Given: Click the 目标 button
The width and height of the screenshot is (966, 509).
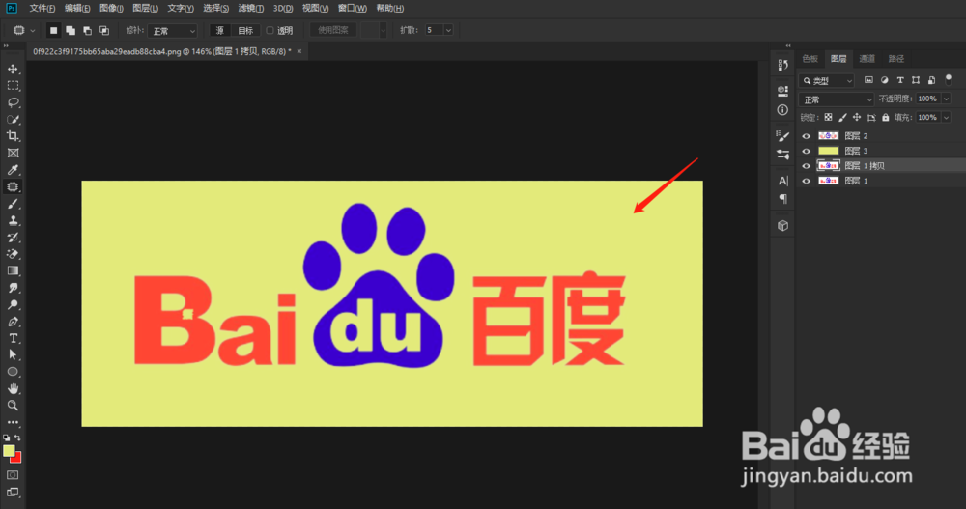Looking at the screenshot, I should pyautogui.click(x=245, y=30).
